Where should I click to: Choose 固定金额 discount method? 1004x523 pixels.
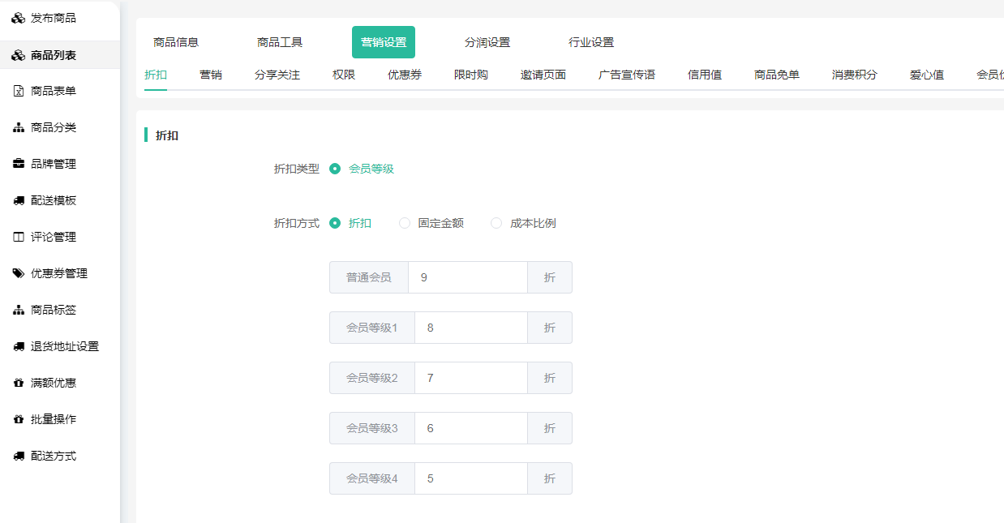click(x=405, y=223)
